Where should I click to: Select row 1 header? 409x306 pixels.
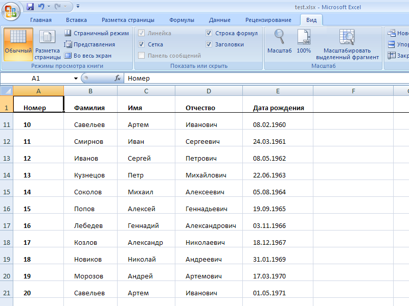pyautogui.click(x=7, y=105)
